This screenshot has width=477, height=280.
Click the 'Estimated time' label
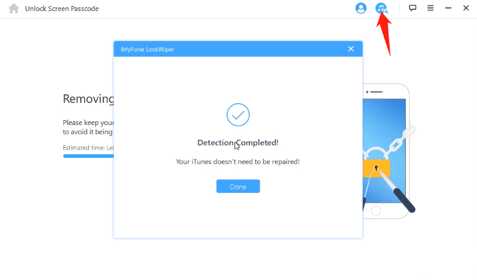(x=88, y=148)
